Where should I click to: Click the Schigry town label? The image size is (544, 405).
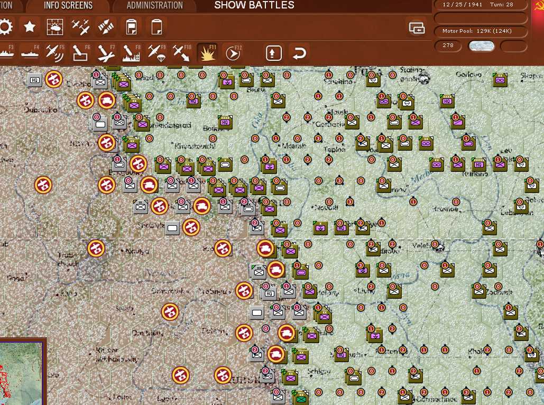click(318, 372)
